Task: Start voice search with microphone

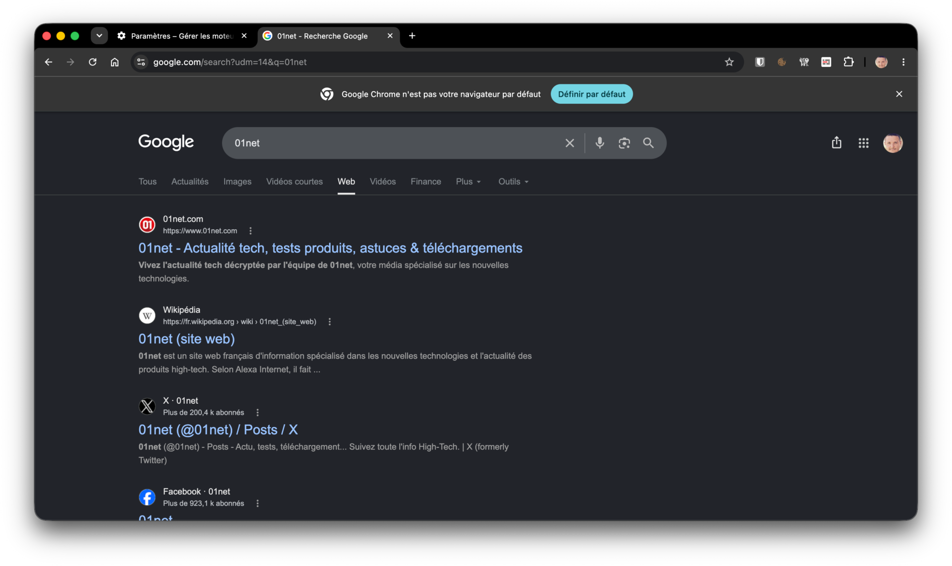Action: pyautogui.click(x=599, y=143)
